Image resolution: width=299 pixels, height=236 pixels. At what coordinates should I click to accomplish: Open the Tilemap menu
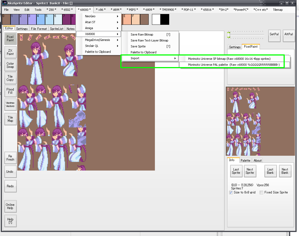coord(278,10)
